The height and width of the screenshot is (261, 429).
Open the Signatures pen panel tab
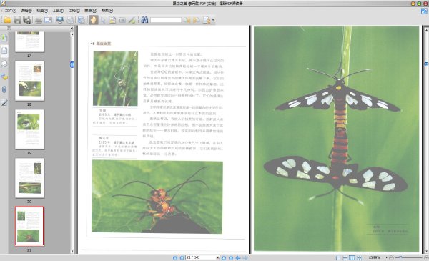point(4,102)
